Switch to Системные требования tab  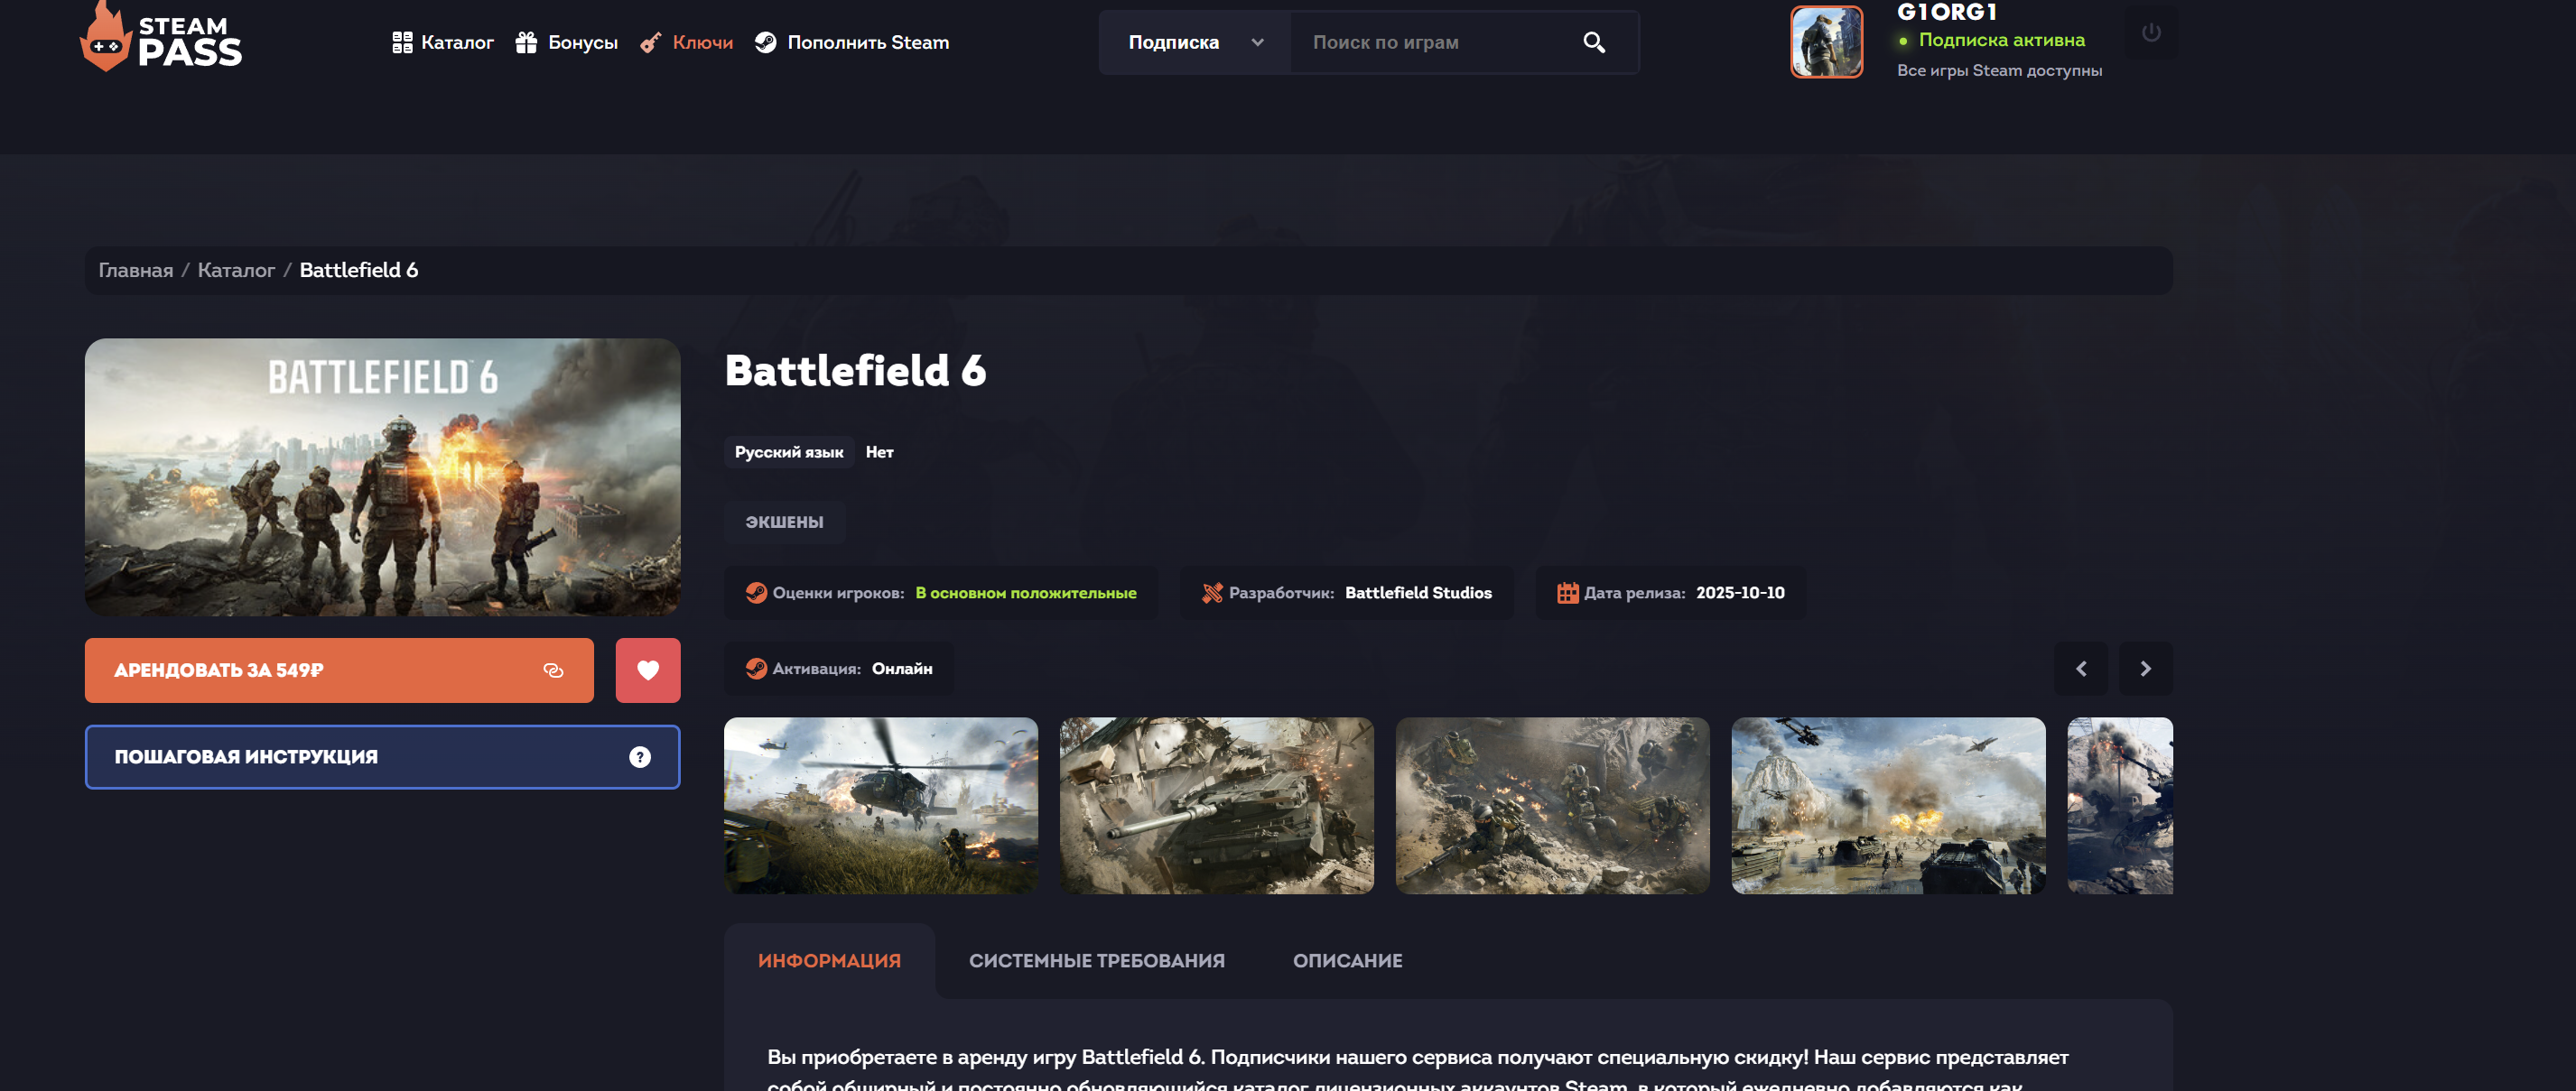point(1096,960)
